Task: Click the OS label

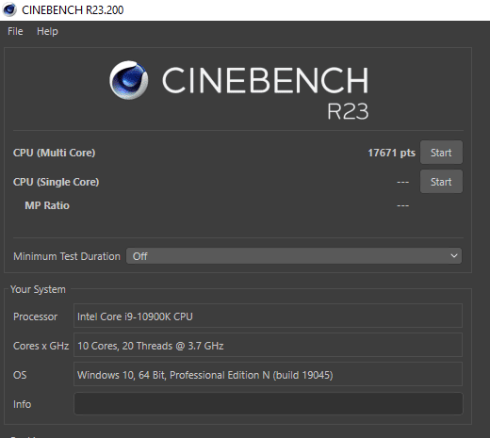Action: click(20, 375)
